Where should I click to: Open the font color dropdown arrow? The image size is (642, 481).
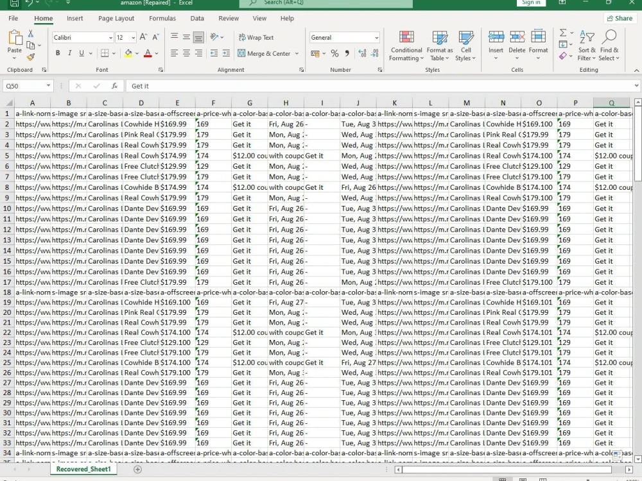pos(157,53)
